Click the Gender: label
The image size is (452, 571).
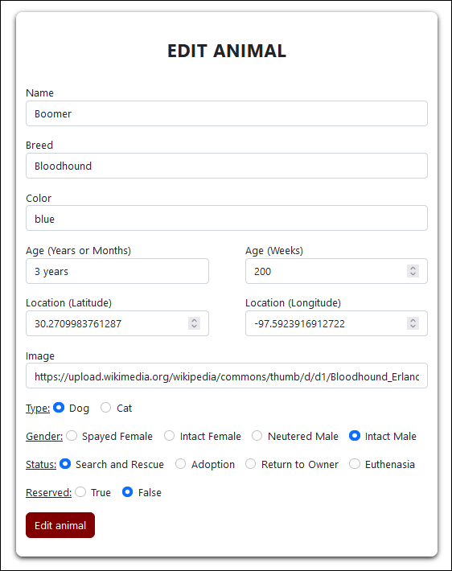coord(44,436)
